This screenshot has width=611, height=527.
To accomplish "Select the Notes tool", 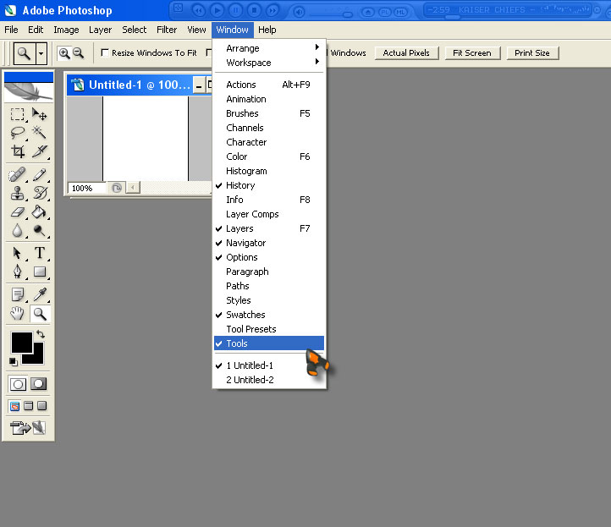I will (17, 294).
